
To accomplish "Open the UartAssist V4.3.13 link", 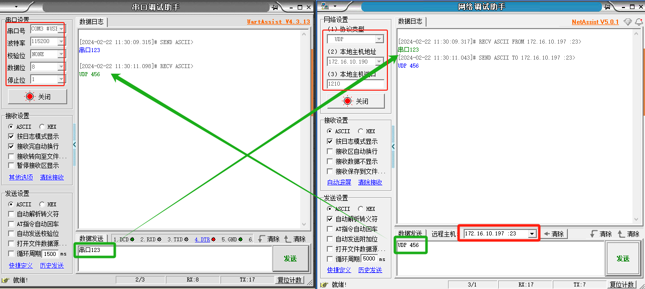I will tap(278, 22).
